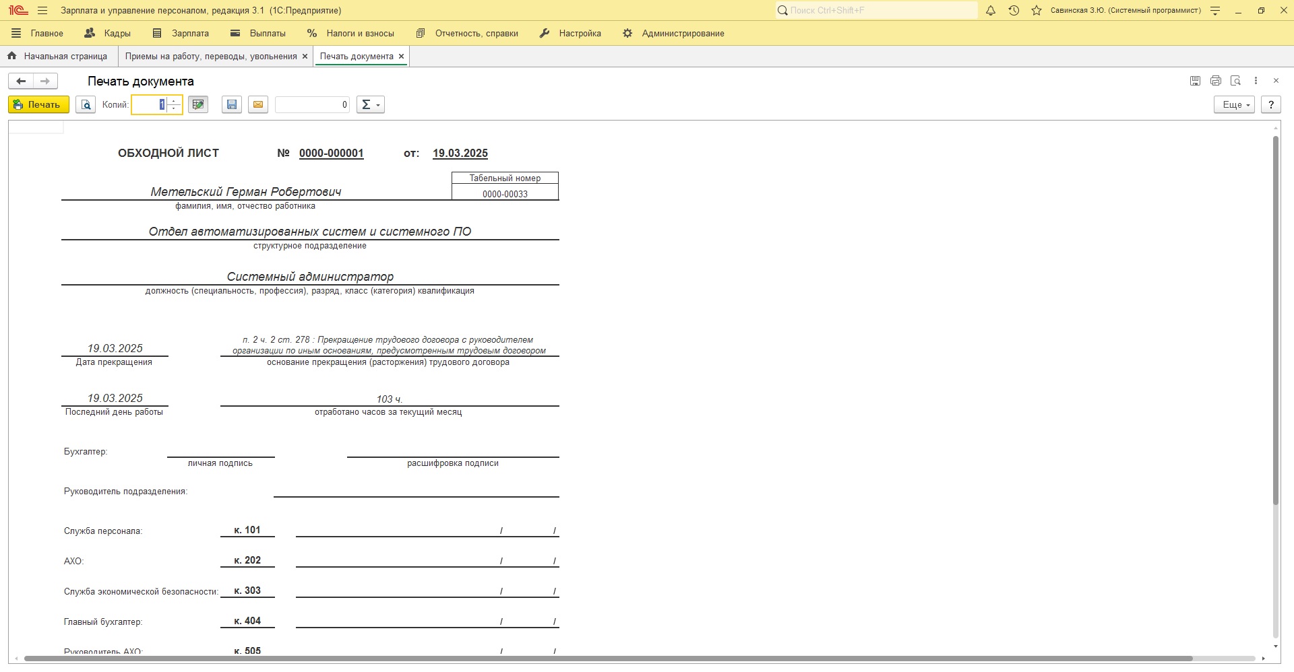This screenshot has height=672, width=1294.
Task: Click the Главный бухгалтер label
Action: (x=103, y=622)
